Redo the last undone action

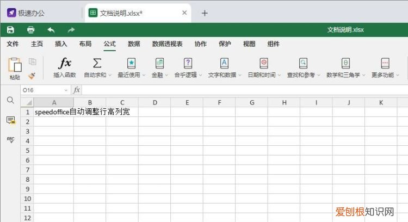point(71,30)
